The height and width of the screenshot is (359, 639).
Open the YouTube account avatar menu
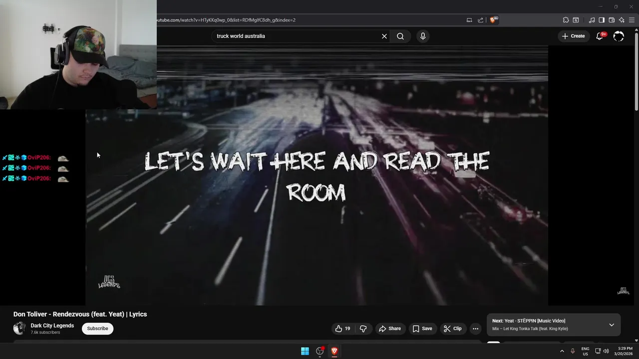click(619, 36)
